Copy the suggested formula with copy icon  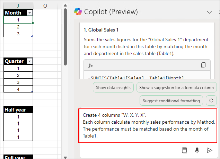point(203,65)
